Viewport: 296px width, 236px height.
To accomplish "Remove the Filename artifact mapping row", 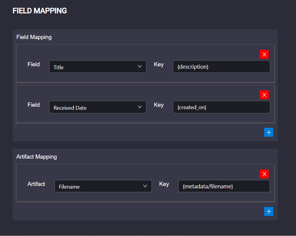I will pos(264,174).
